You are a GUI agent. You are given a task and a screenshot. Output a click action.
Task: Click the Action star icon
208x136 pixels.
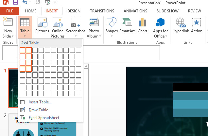[197, 22]
